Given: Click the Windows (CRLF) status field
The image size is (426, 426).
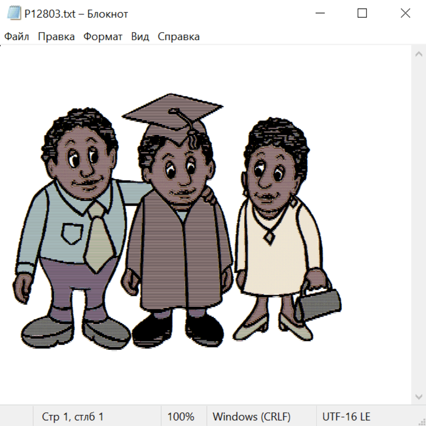Looking at the screenshot, I should (251, 417).
